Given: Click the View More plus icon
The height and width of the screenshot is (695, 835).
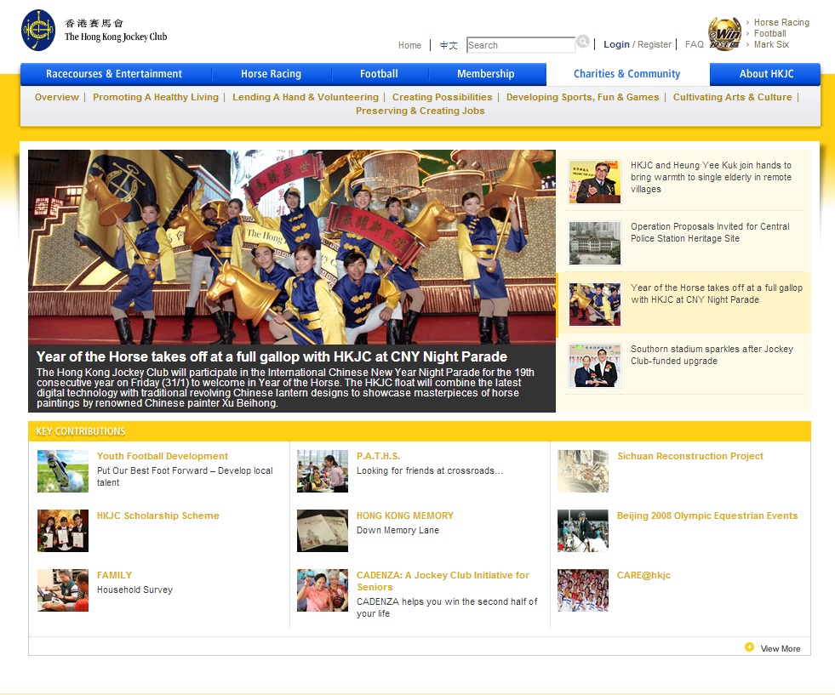Looking at the screenshot, I should [x=749, y=647].
